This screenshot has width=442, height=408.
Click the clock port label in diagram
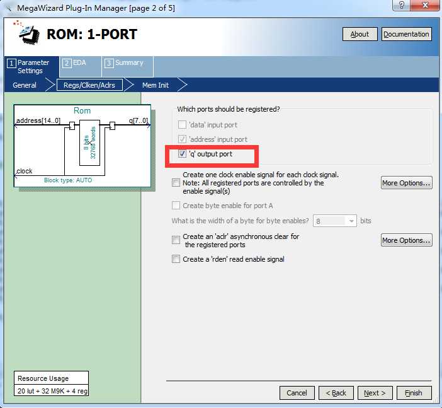tap(25, 171)
